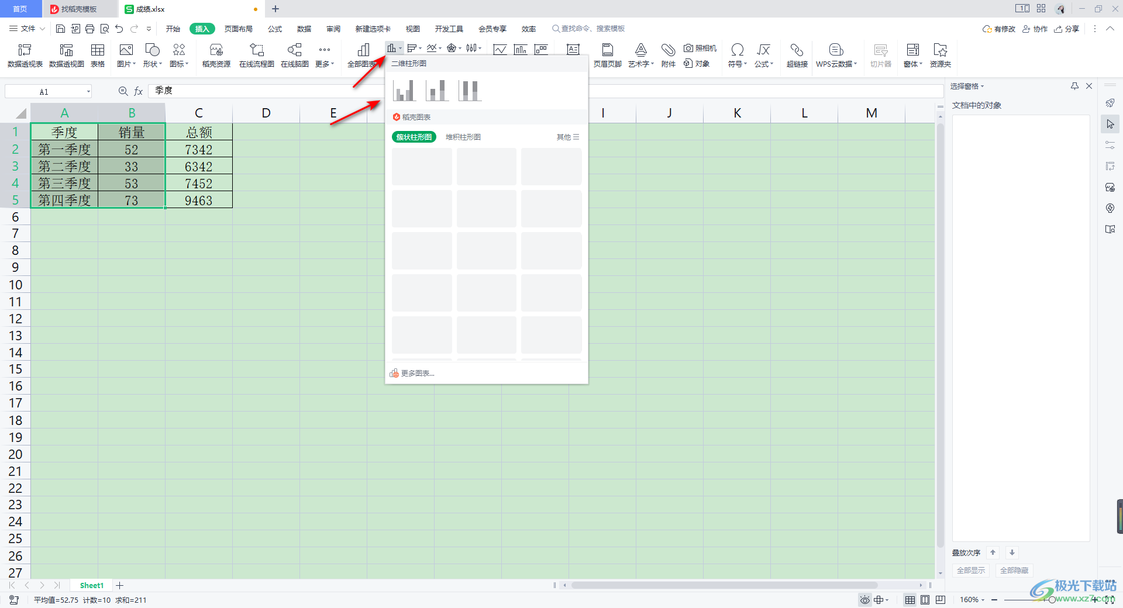Screen dimensions: 1123x608
Task: Click 更多图表 more charts link
Action: tap(412, 373)
